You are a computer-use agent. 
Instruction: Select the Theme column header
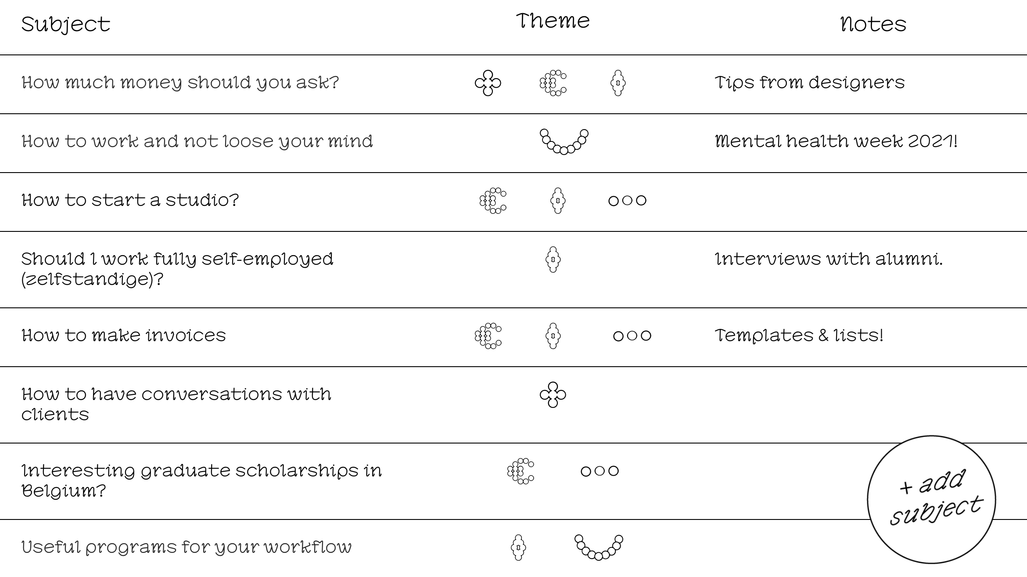(553, 21)
